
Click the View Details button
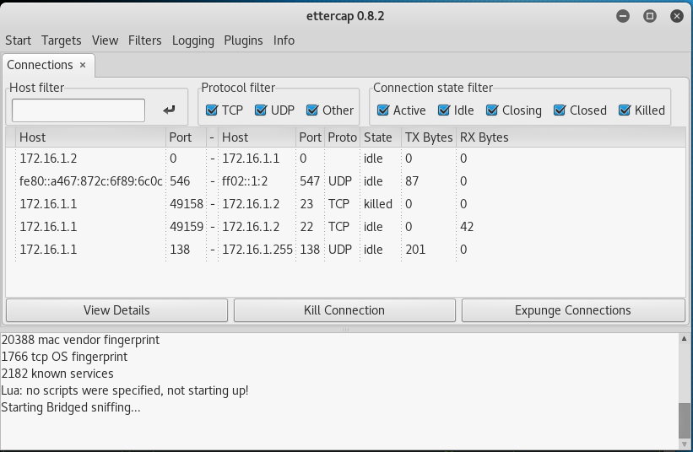point(116,310)
